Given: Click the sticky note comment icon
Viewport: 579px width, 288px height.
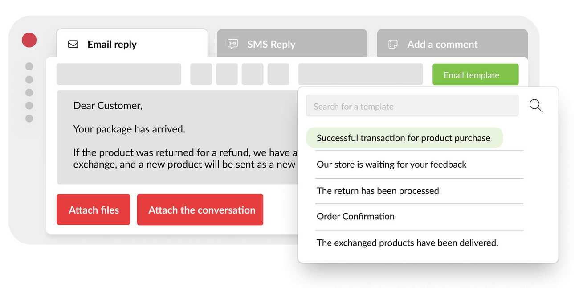Looking at the screenshot, I should (393, 44).
